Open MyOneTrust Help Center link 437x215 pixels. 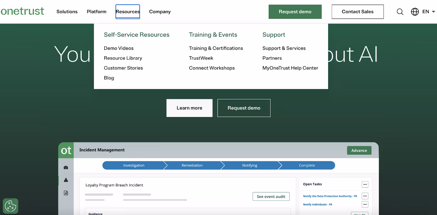tap(290, 68)
